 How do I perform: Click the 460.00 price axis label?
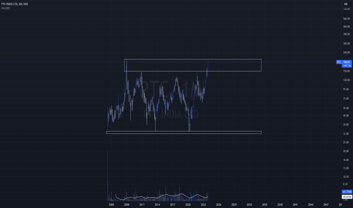click(347, 26)
